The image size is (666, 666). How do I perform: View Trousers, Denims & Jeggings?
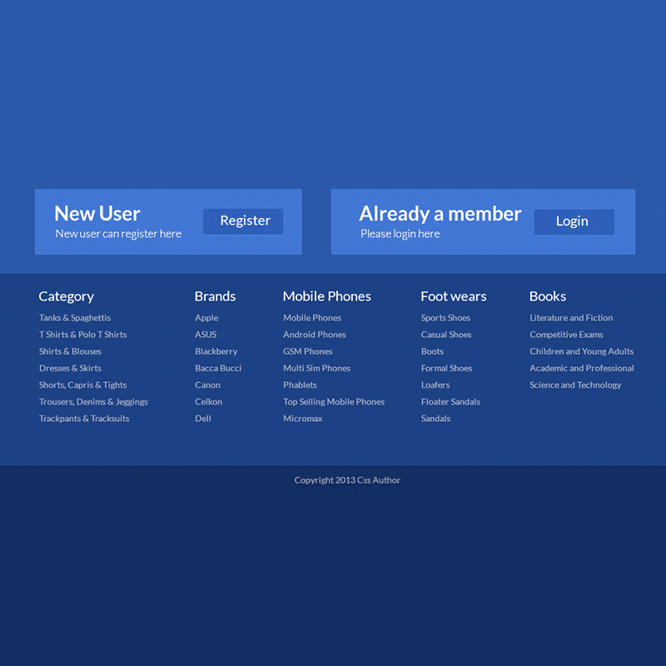(x=93, y=401)
